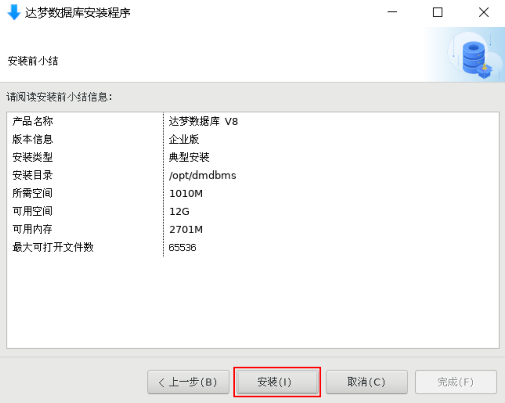This screenshot has height=403, width=505.
Task: Select the 所需空间 row label
Action: click(x=33, y=194)
